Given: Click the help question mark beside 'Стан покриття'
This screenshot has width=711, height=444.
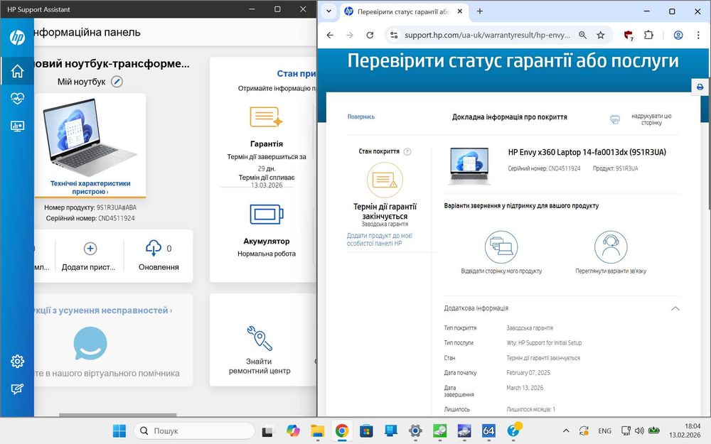Looking at the screenshot, I should pyautogui.click(x=407, y=152).
